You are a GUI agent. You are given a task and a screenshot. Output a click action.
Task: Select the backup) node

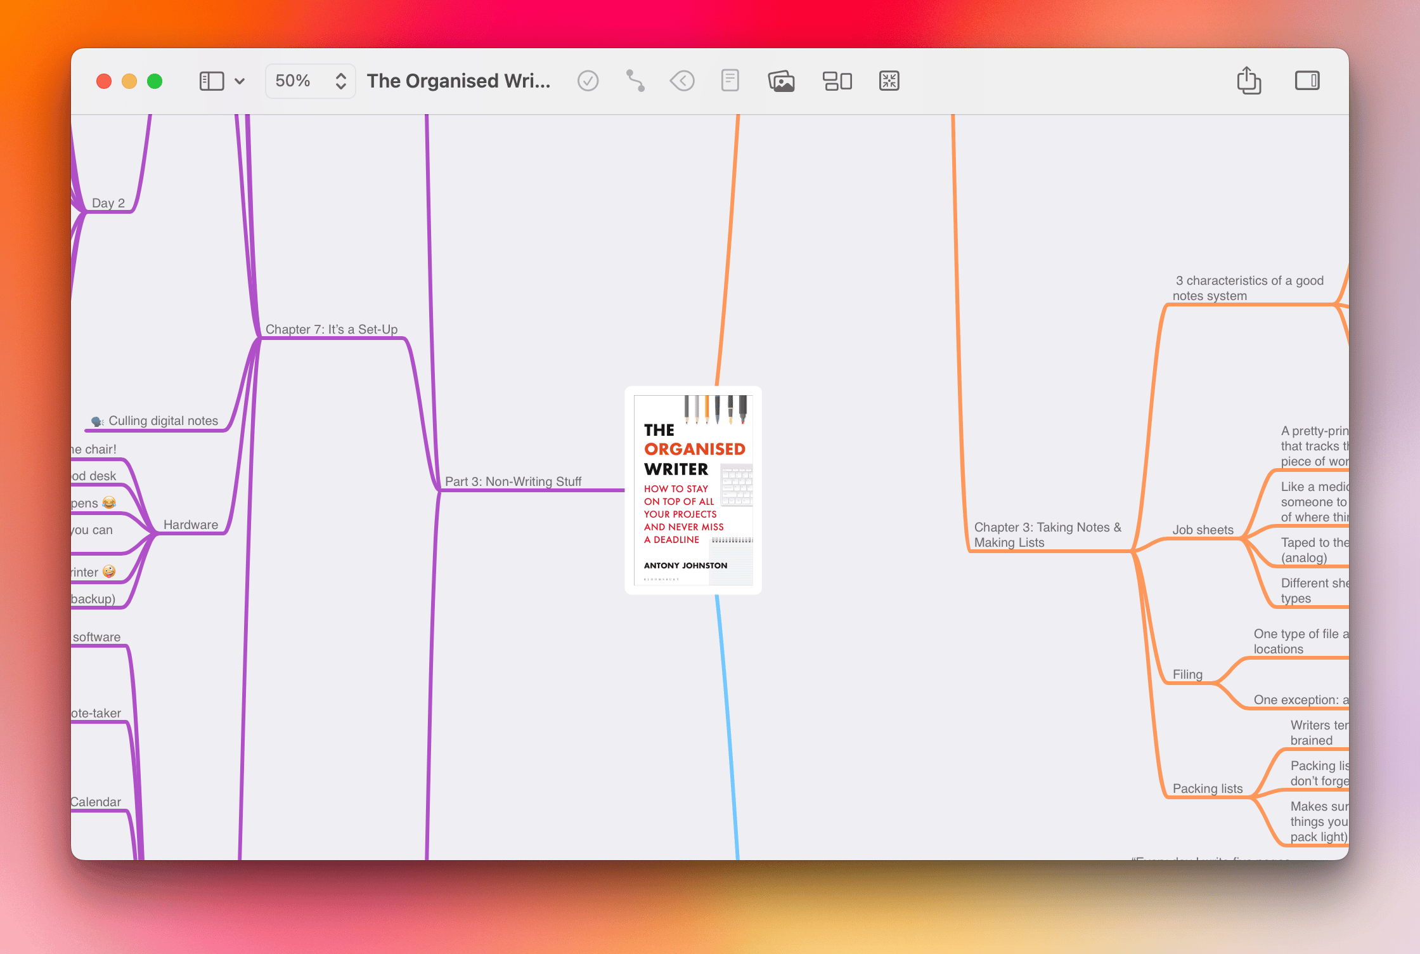(x=93, y=599)
